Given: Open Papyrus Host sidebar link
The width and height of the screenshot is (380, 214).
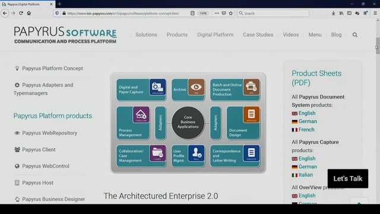Looking at the screenshot, I should pyautogui.click(x=37, y=182).
